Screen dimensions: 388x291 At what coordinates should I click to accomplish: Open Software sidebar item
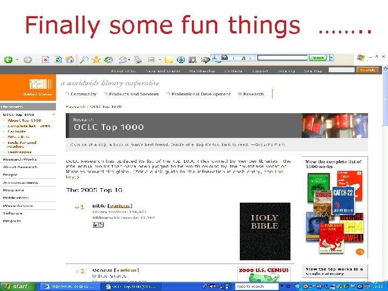pyautogui.click(x=12, y=213)
